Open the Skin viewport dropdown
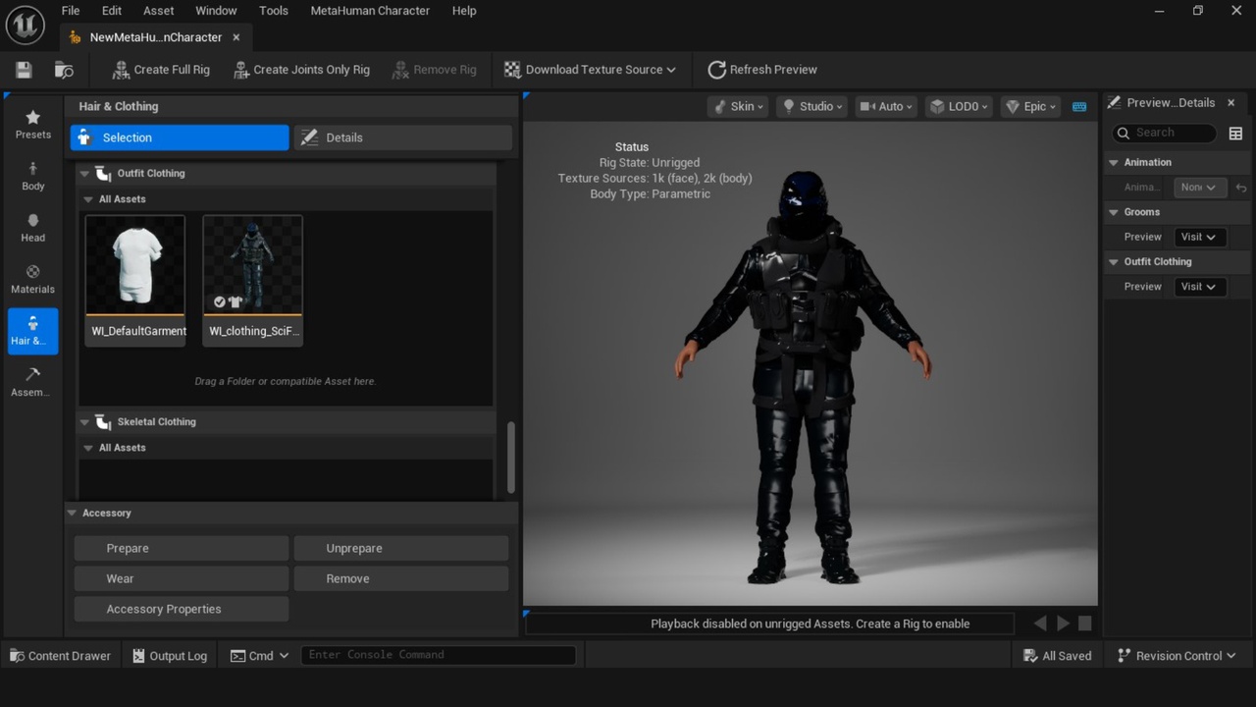The image size is (1256, 707). coord(737,106)
